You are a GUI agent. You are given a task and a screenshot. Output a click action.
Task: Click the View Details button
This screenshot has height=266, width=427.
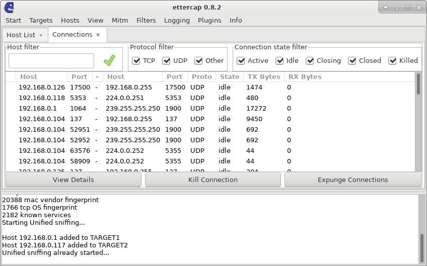click(73, 180)
